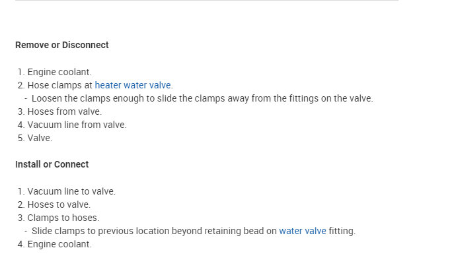Click the "Clamps to hoses" step
The height and width of the screenshot is (277, 454).
(63, 218)
